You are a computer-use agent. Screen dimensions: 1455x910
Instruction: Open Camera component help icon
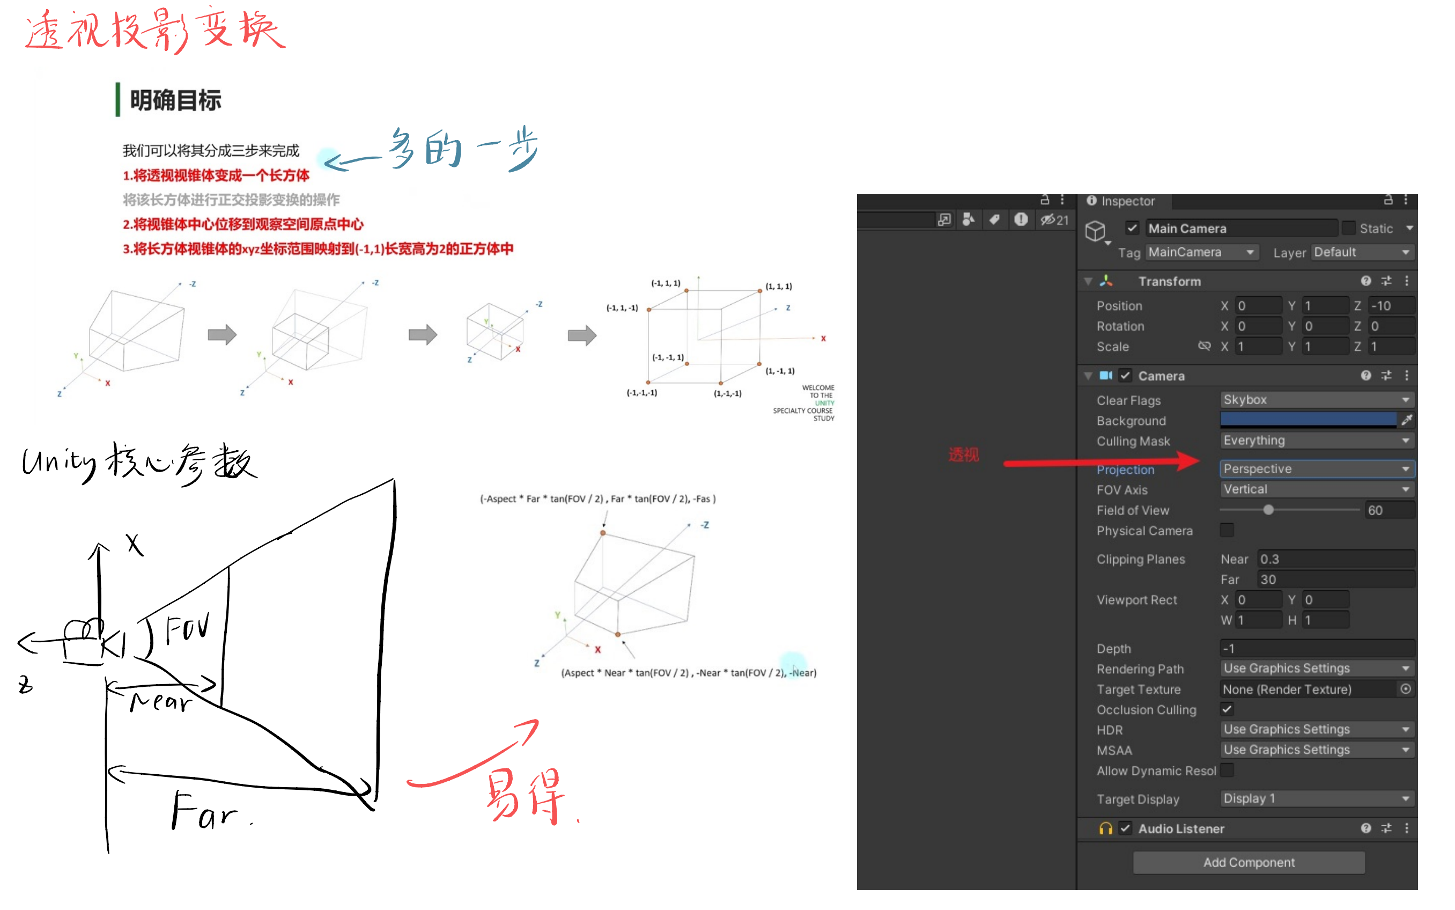pos(1365,376)
